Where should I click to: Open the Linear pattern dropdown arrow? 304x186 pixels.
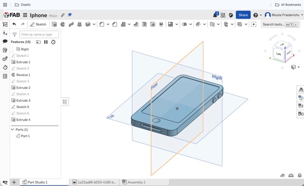177,24
